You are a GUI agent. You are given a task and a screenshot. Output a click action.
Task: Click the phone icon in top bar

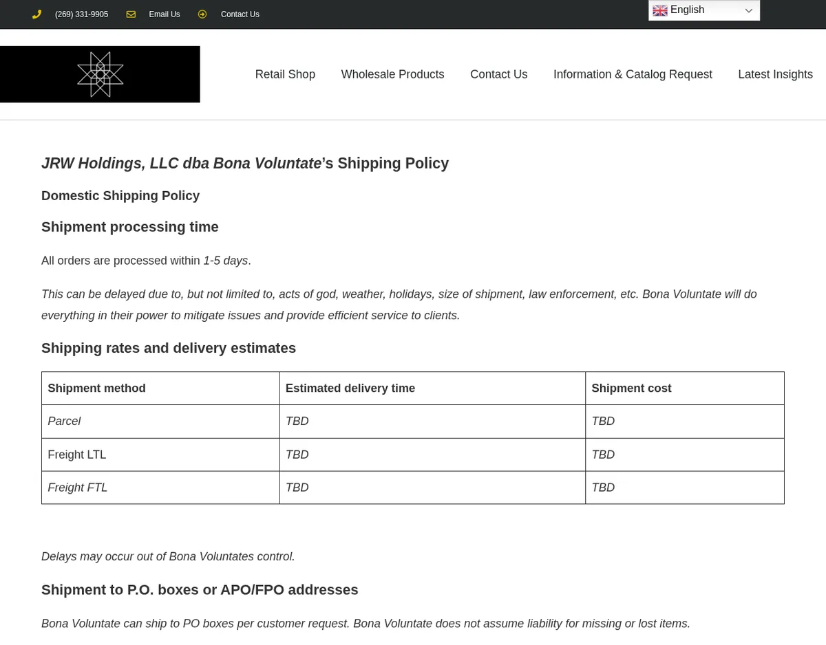tap(36, 14)
